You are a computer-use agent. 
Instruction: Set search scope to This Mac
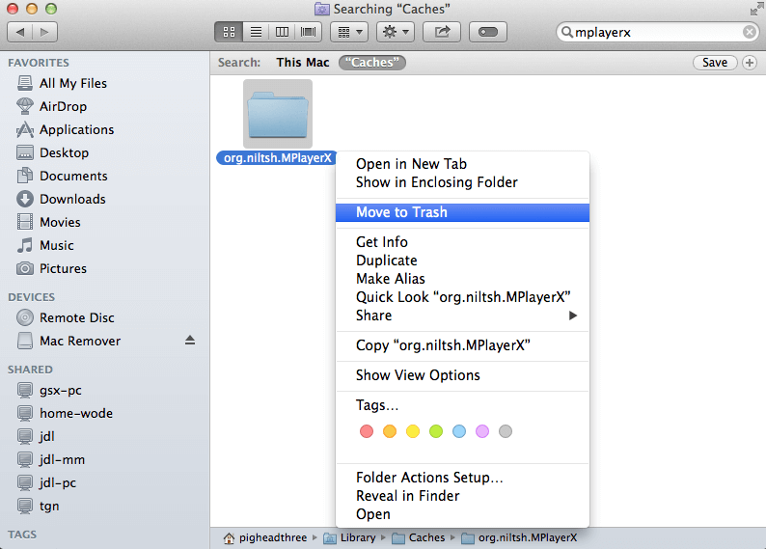303,63
